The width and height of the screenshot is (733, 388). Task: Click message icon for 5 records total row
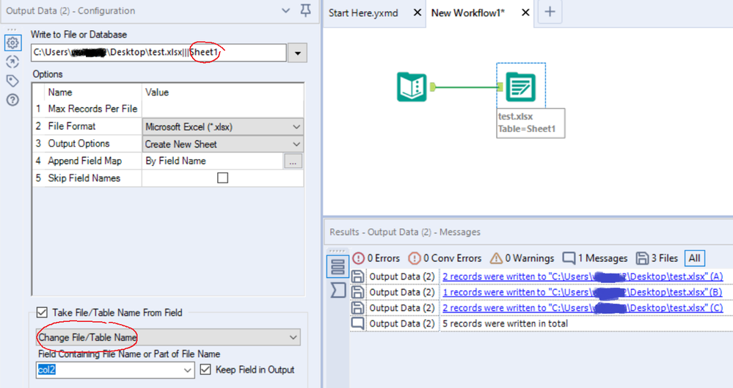357,323
